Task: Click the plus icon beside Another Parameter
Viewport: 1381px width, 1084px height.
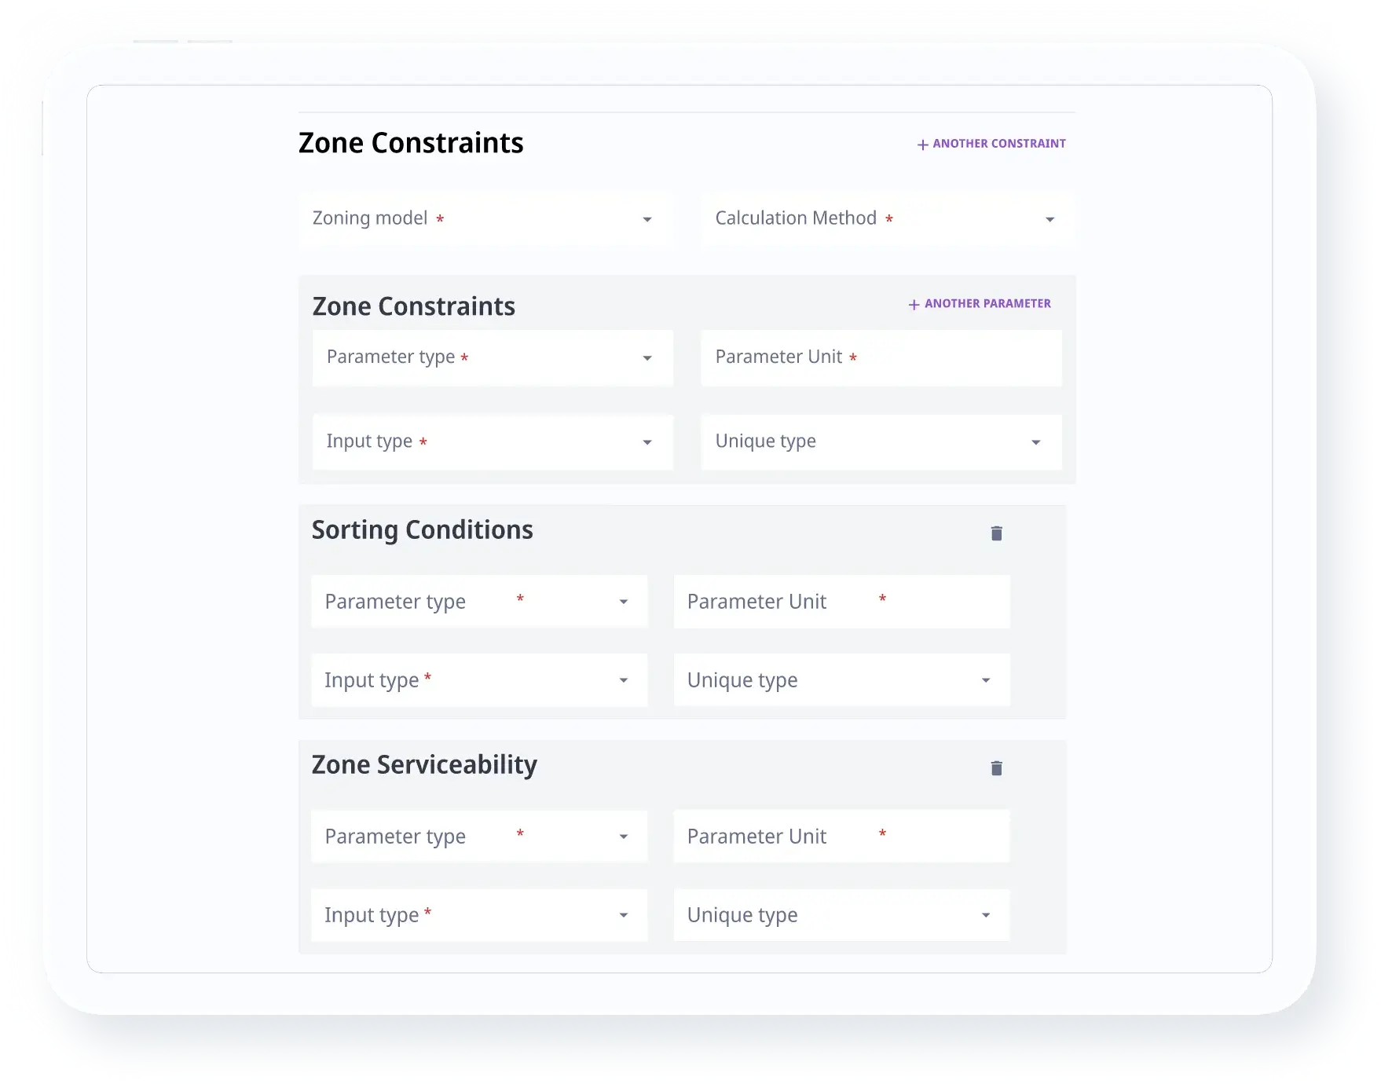Action: point(914,305)
